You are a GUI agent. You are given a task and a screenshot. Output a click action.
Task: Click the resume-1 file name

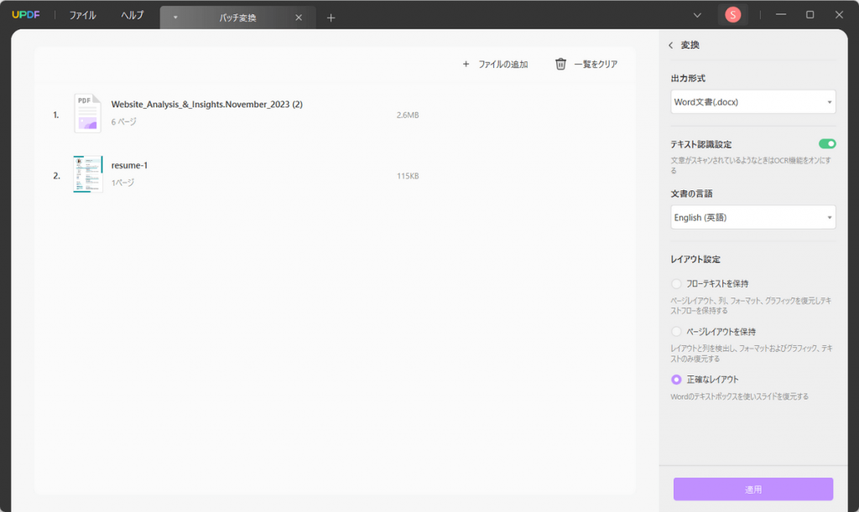point(129,165)
